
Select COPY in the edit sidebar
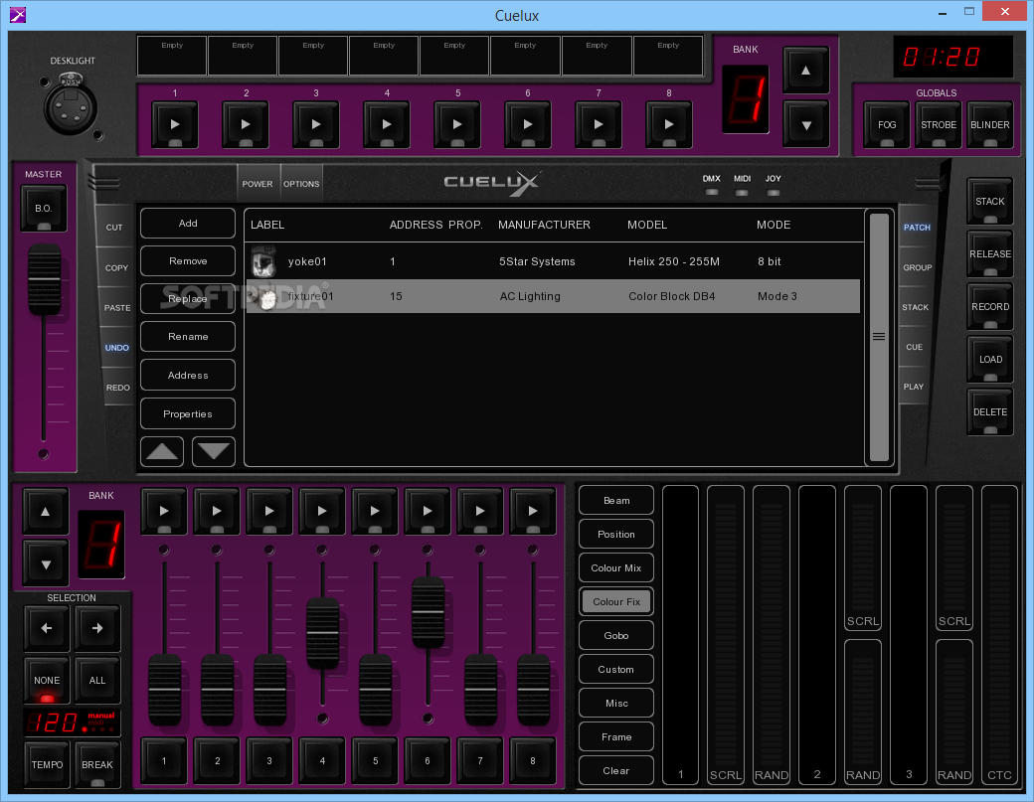point(116,267)
